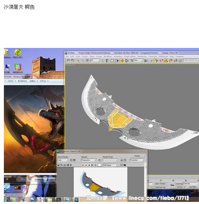Open the Create Selection Set dropdown

pos(191,60)
